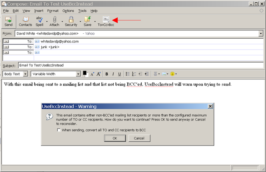The height and width of the screenshot is (172, 266).
Task: Click the address card icon beside whitedavidp@yahoo.com
Action: 37,41
